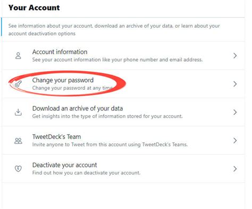Click the key icon for password change
252x209 pixels.
pyautogui.click(x=18, y=84)
